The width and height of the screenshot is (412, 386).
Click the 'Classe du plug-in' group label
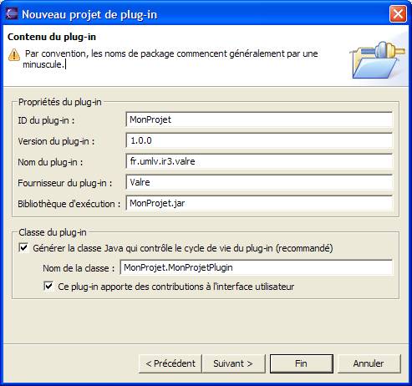(53, 232)
